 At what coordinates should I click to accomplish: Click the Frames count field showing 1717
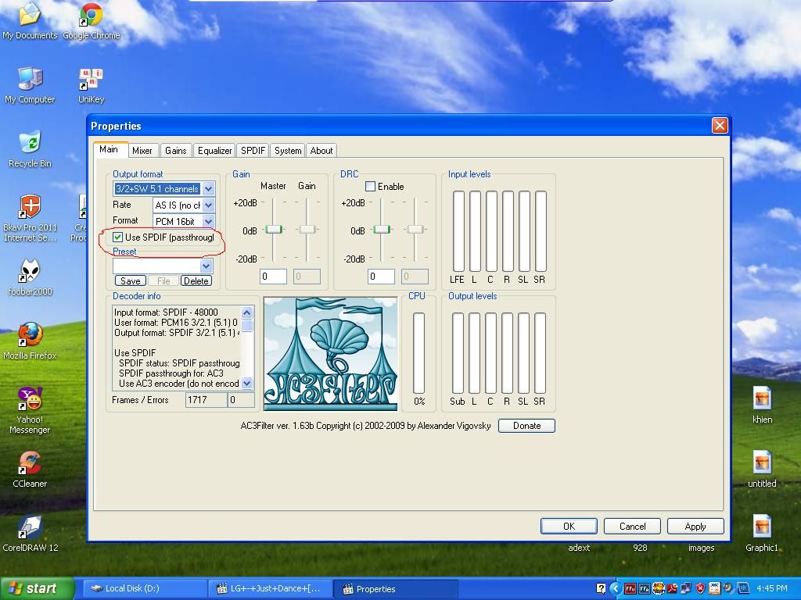(206, 400)
